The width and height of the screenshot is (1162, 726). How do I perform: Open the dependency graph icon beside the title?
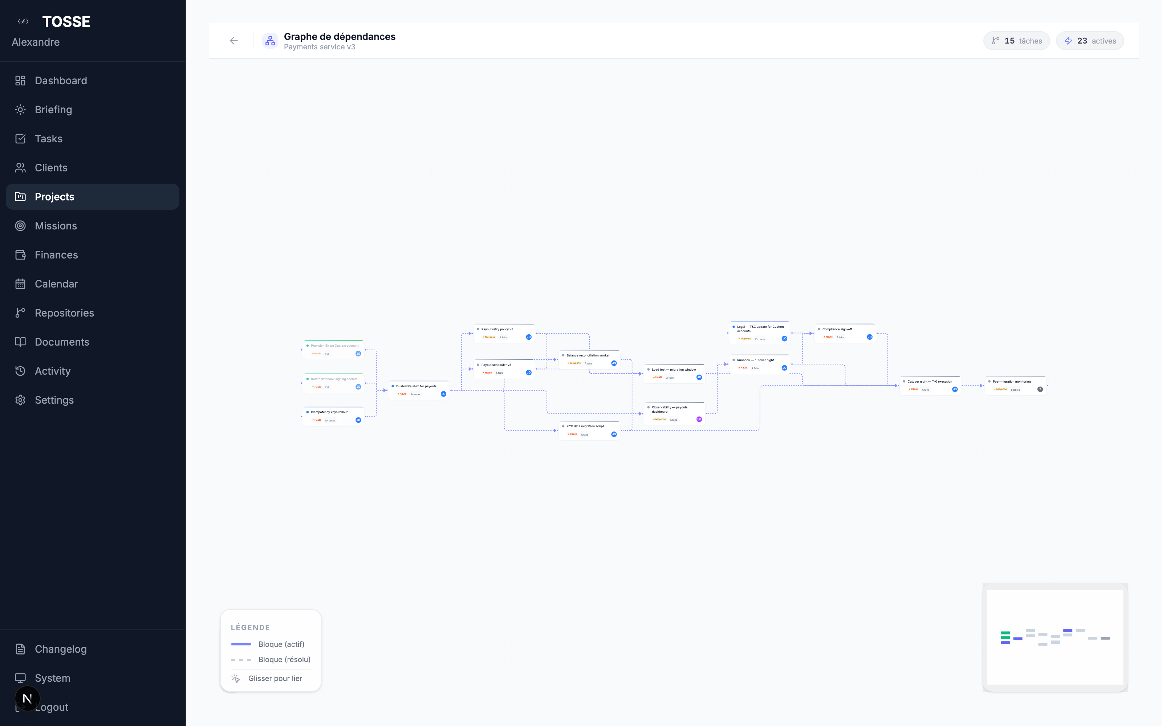click(270, 41)
